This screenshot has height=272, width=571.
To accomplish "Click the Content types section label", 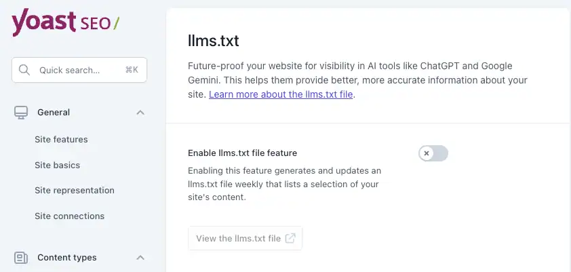I will 66,258.
